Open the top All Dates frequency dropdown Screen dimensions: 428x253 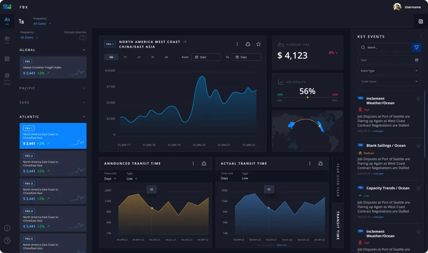(42, 24)
